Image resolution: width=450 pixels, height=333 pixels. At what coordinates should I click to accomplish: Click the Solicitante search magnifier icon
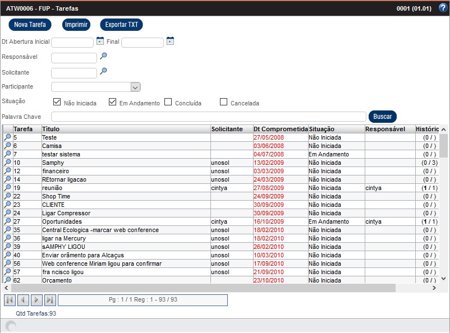click(103, 71)
